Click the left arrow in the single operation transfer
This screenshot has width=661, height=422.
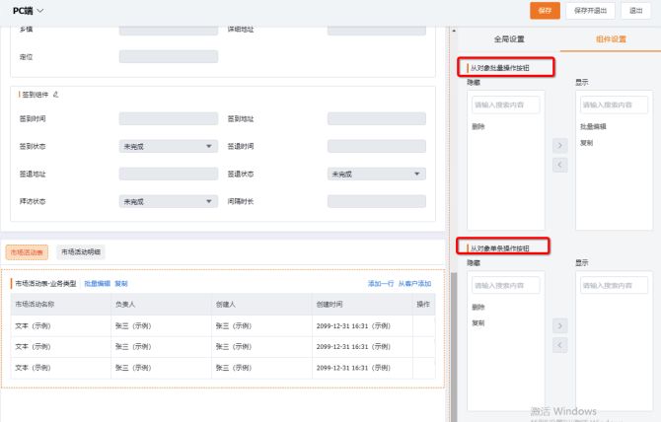pyautogui.click(x=560, y=344)
